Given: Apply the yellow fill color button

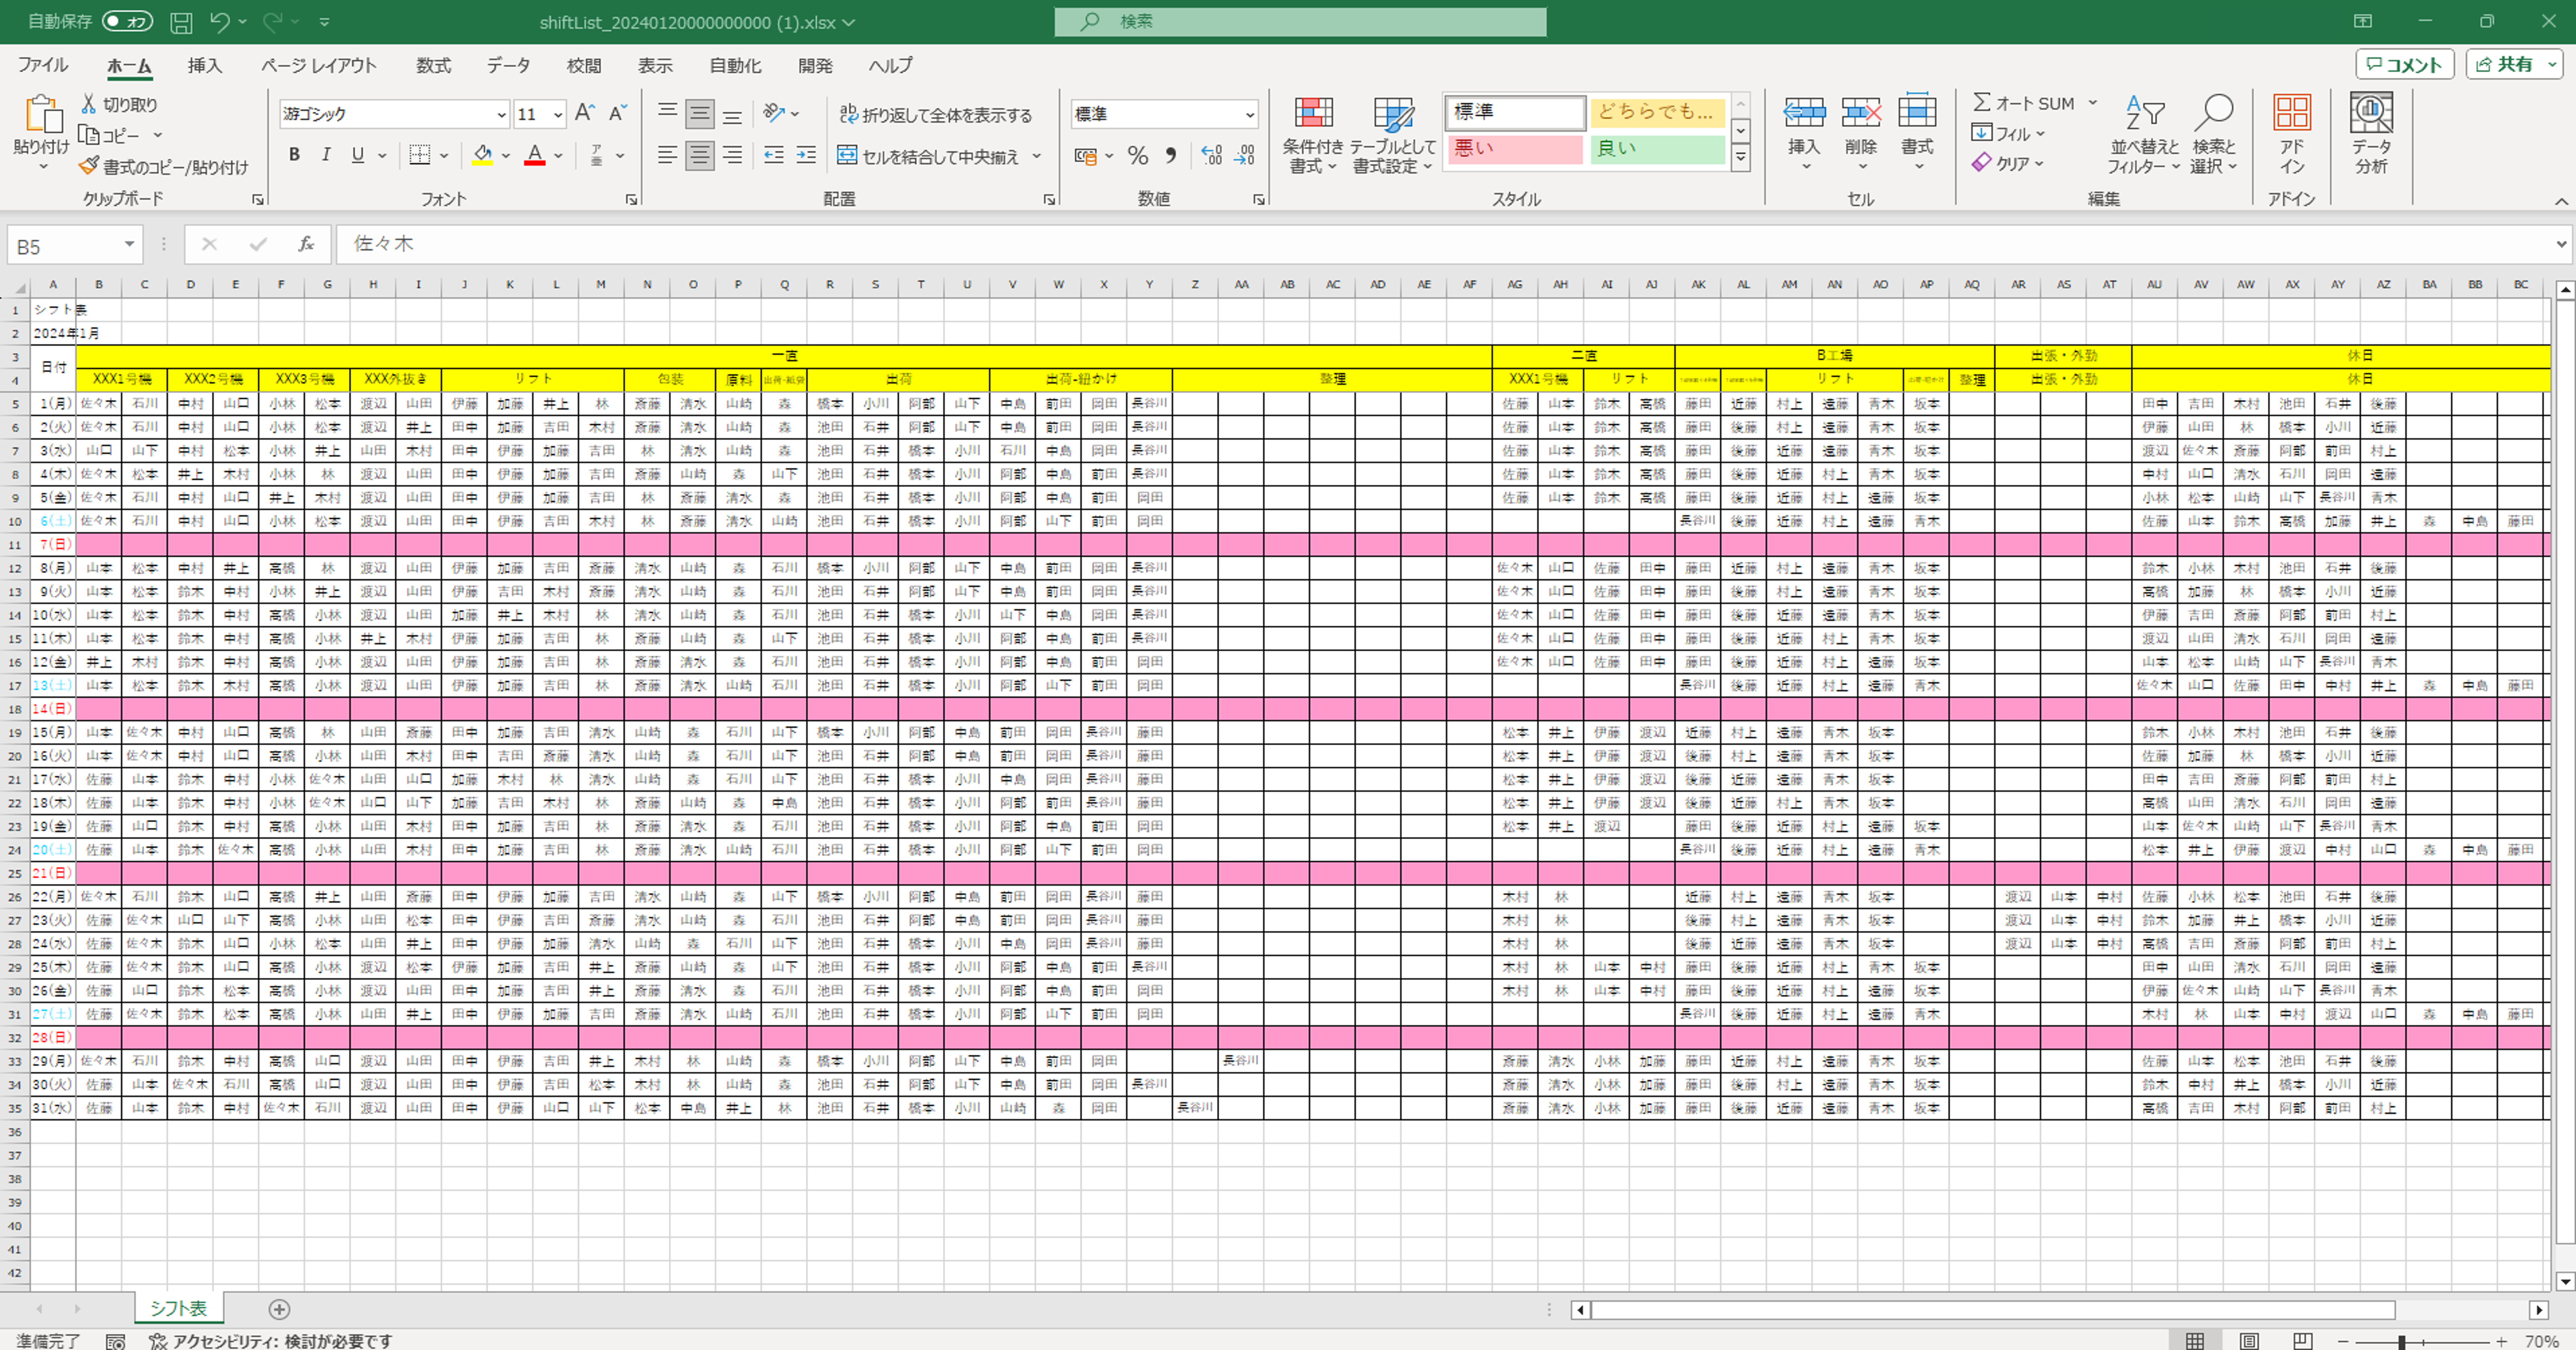Looking at the screenshot, I should click(x=483, y=155).
